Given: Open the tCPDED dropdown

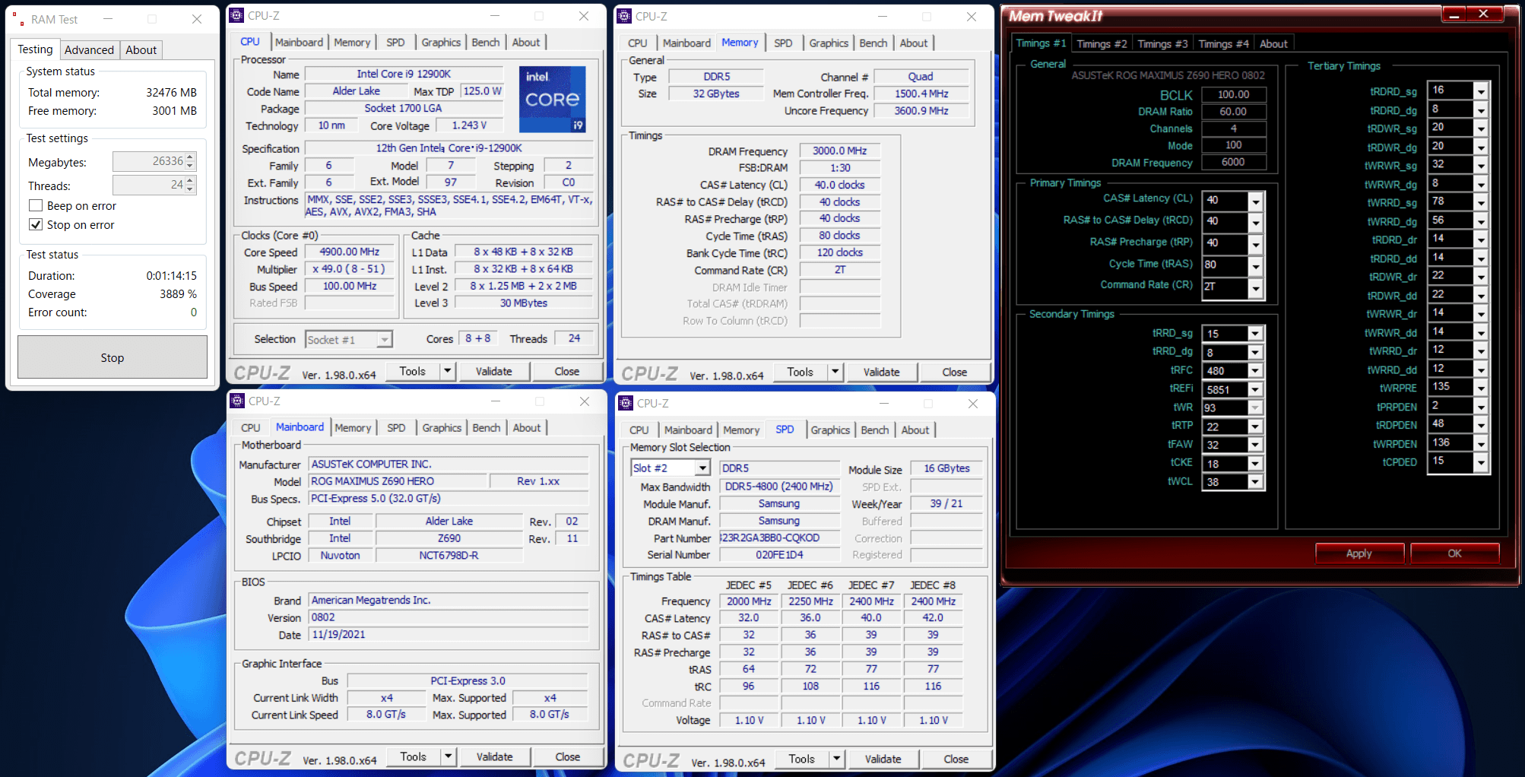Looking at the screenshot, I should pyautogui.click(x=1481, y=462).
